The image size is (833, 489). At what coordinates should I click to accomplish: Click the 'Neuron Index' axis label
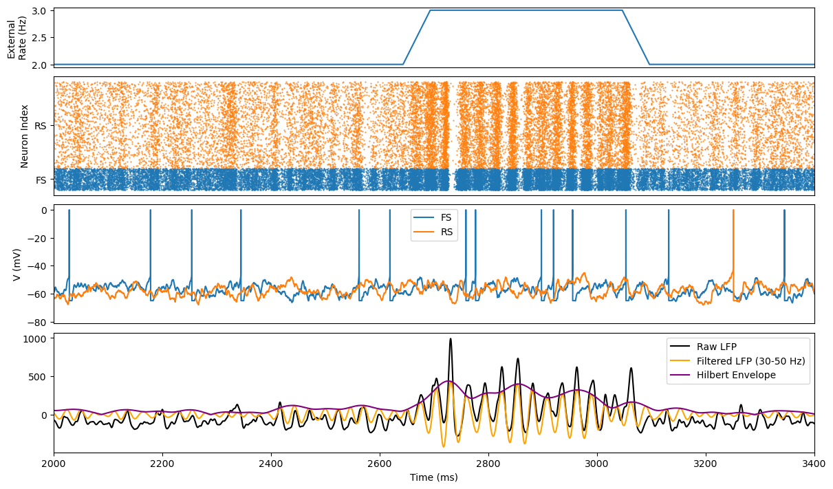[25, 136]
